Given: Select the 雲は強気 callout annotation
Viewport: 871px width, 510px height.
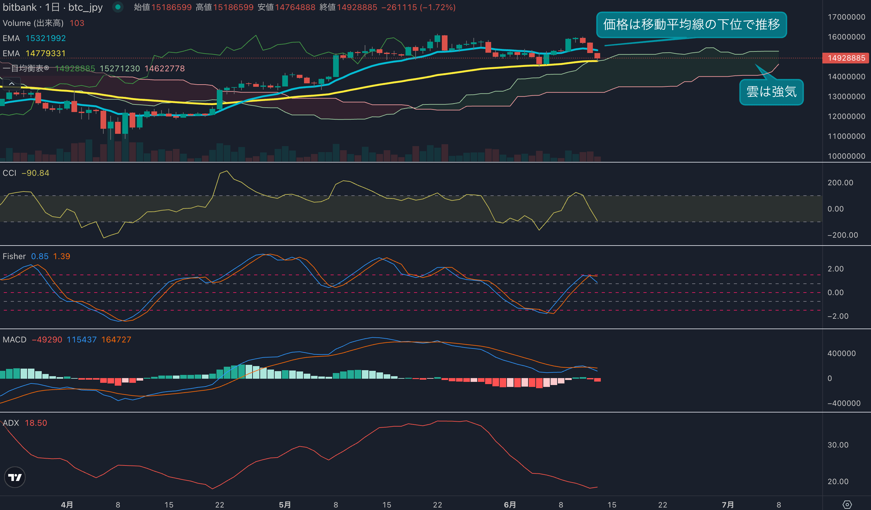Looking at the screenshot, I should 771,92.
